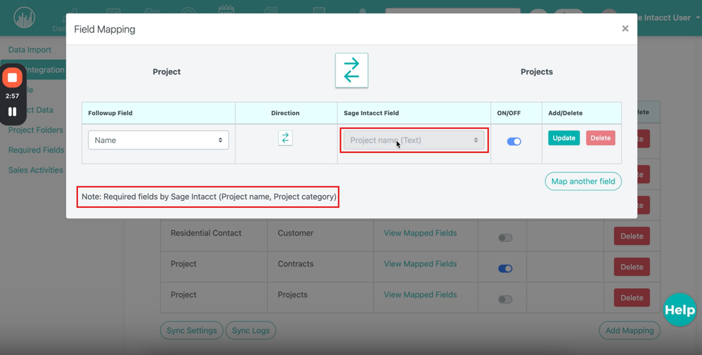This screenshot has height=355, width=702.
Task: Click the large sync direction arrows icon
Action: [351, 70]
